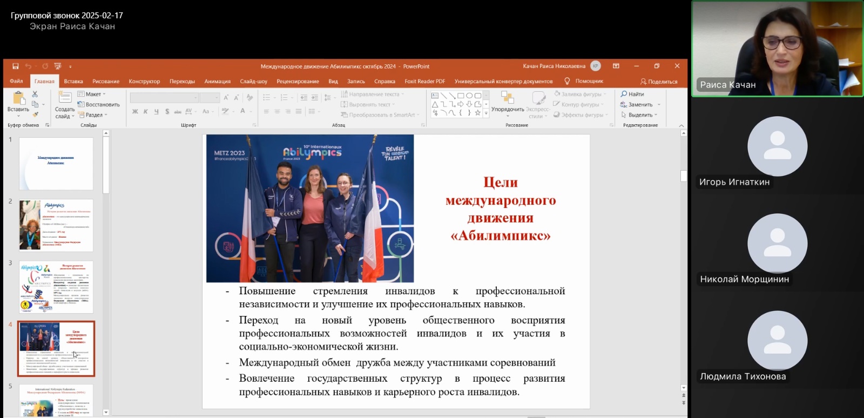The height and width of the screenshot is (418, 864).
Task: Open the Выделить dropdown
Action: (x=639, y=114)
